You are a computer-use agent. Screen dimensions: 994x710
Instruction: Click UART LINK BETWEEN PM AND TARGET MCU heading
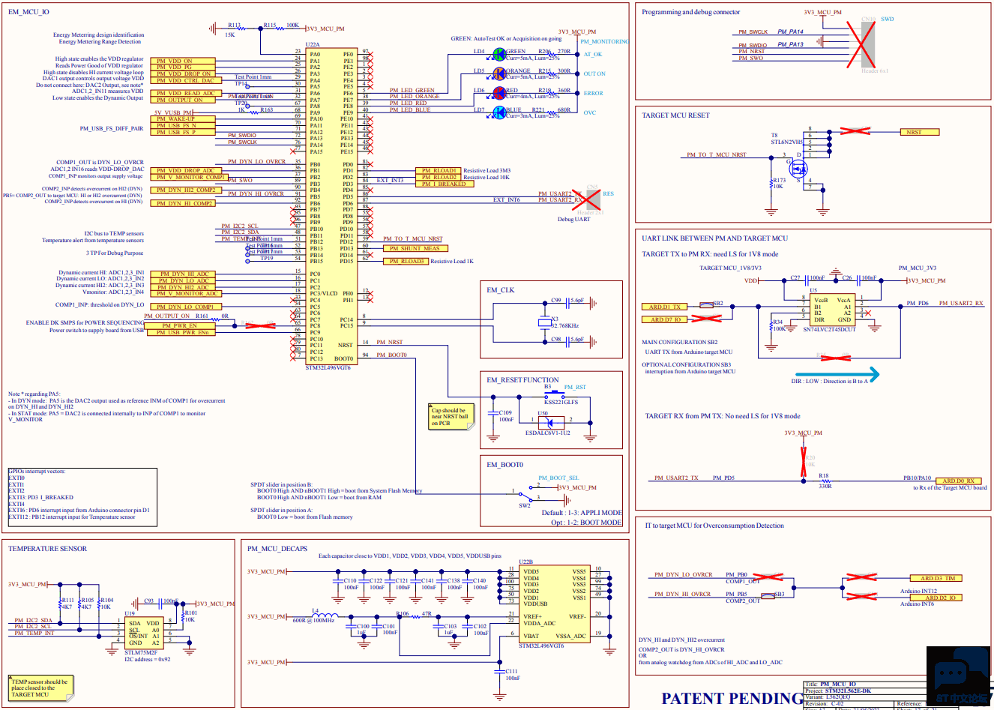[x=714, y=238]
